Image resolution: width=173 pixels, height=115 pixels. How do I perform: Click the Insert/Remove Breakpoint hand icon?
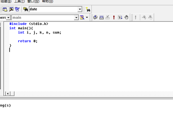click(x=126, y=17)
